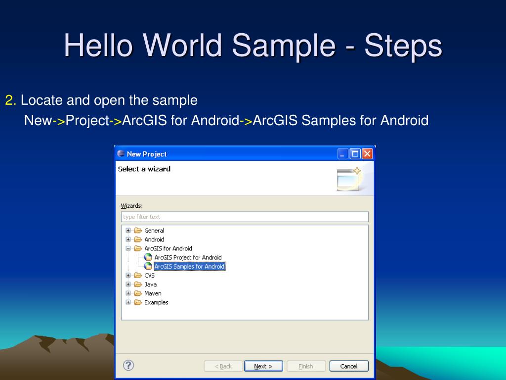Click the disabled < Back button
This screenshot has width=506, height=380.
pos(223,366)
